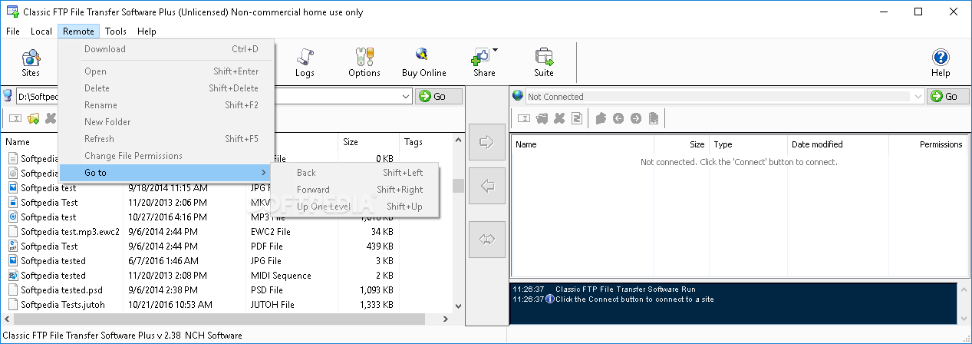972x344 pixels.
Task: Open the Tools menu
Action: pos(116,31)
